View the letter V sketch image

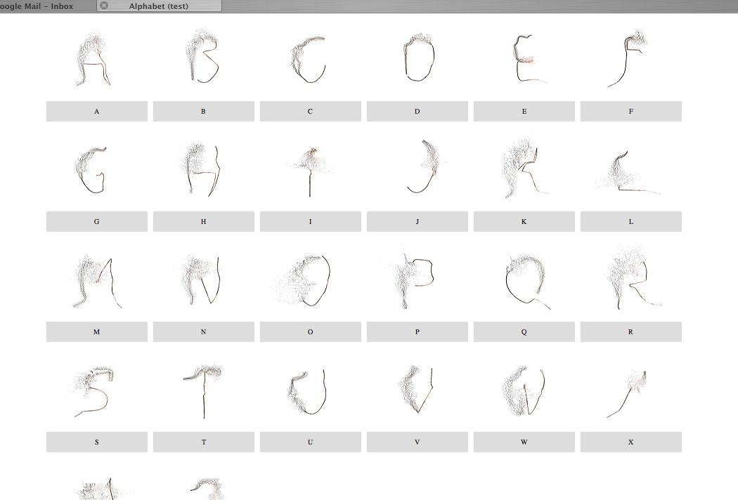pos(415,390)
